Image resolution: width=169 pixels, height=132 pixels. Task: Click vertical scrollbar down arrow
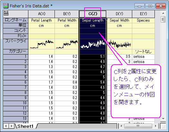(163, 119)
